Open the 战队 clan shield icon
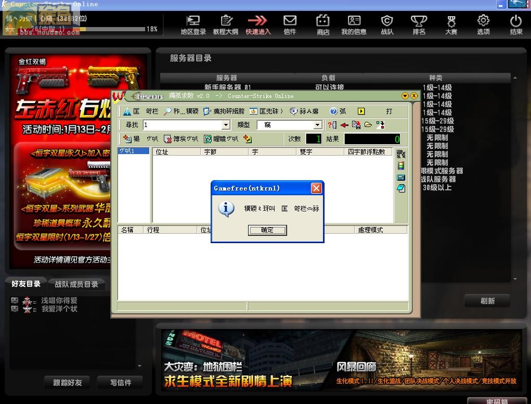The height and width of the screenshot is (404, 531). [387, 25]
